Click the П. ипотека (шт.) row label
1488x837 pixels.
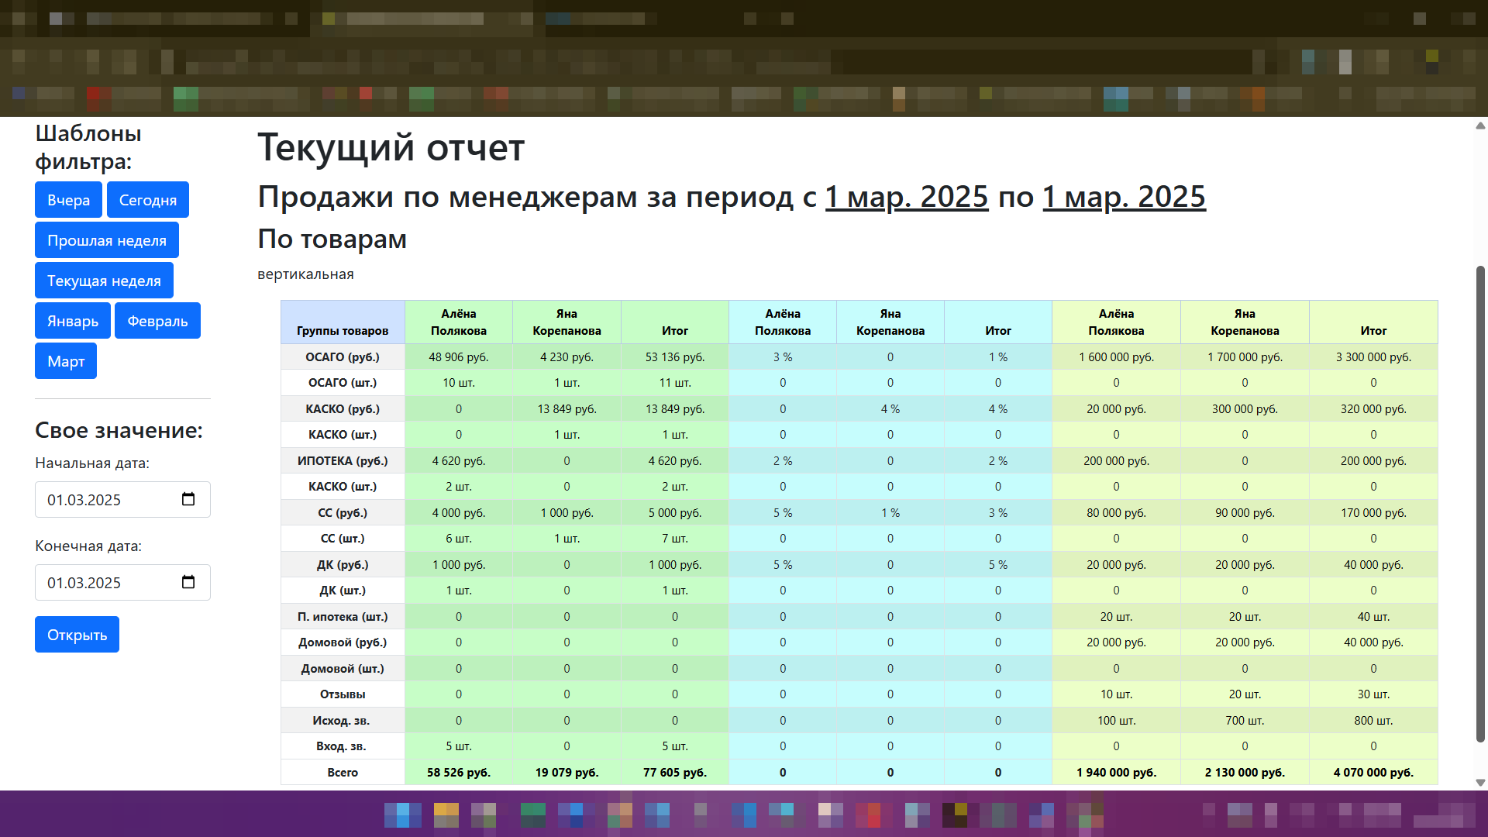[x=343, y=617]
